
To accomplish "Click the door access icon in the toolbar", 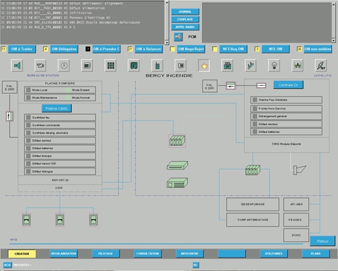I will pyautogui.click(x=181, y=65).
